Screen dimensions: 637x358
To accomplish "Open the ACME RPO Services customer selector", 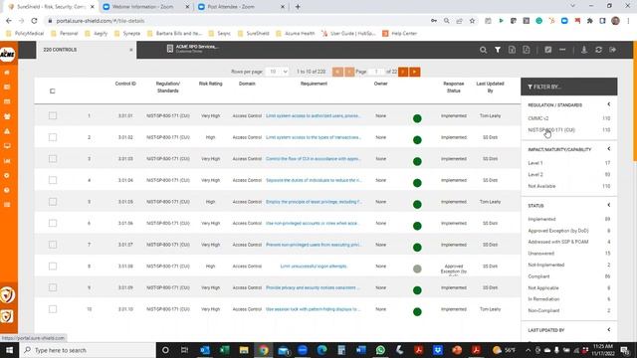I will 193,49.
